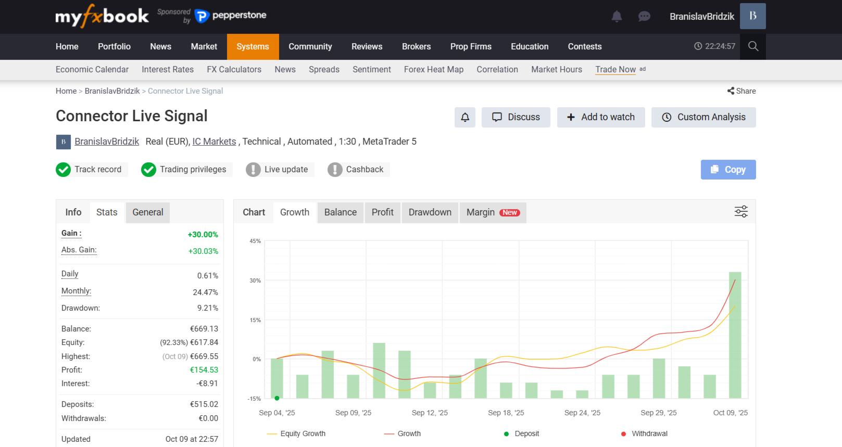Click the Cashback warning icon
This screenshot has height=447, width=842.
335,170
